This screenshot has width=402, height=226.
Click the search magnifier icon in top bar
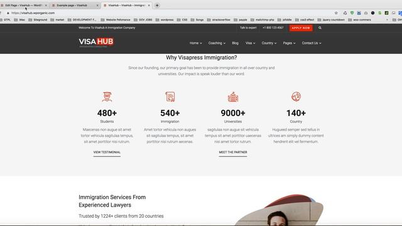point(320,28)
